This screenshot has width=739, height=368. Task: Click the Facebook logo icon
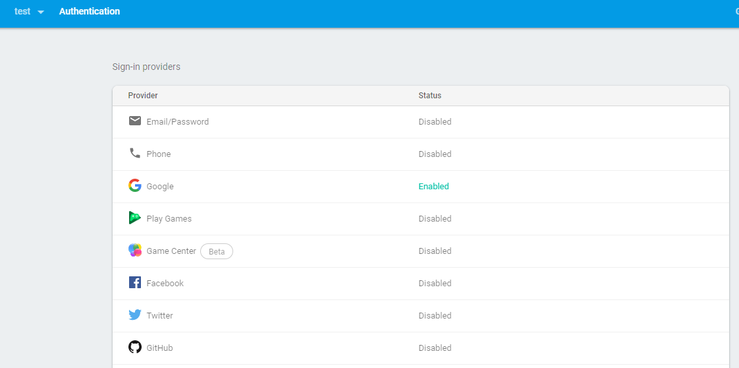(x=135, y=282)
